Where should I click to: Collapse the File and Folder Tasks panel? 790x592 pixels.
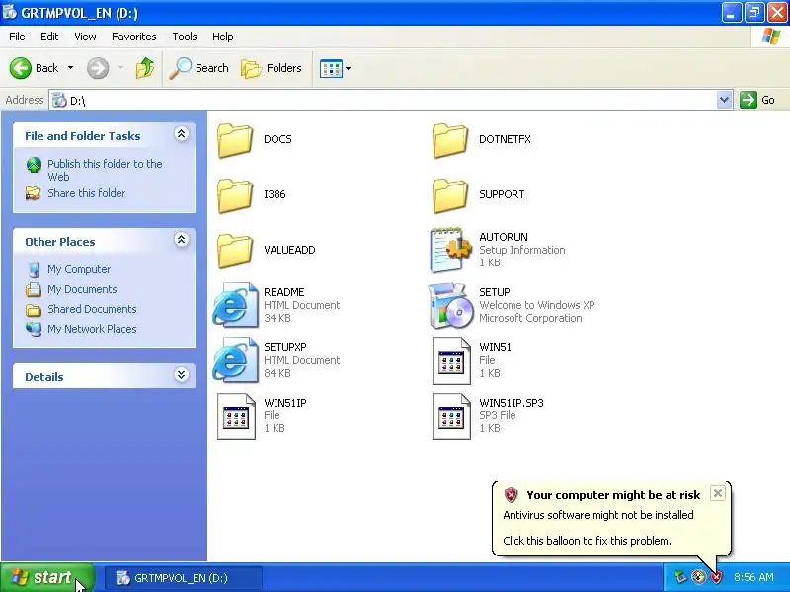[182, 134]
